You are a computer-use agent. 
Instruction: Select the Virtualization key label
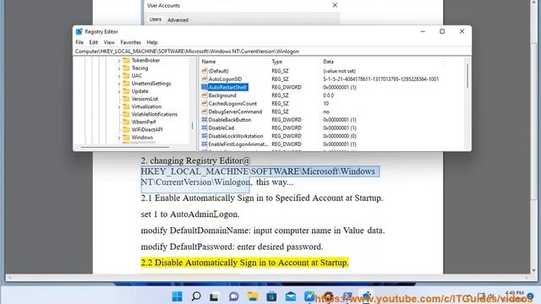(x=146, y=106)
